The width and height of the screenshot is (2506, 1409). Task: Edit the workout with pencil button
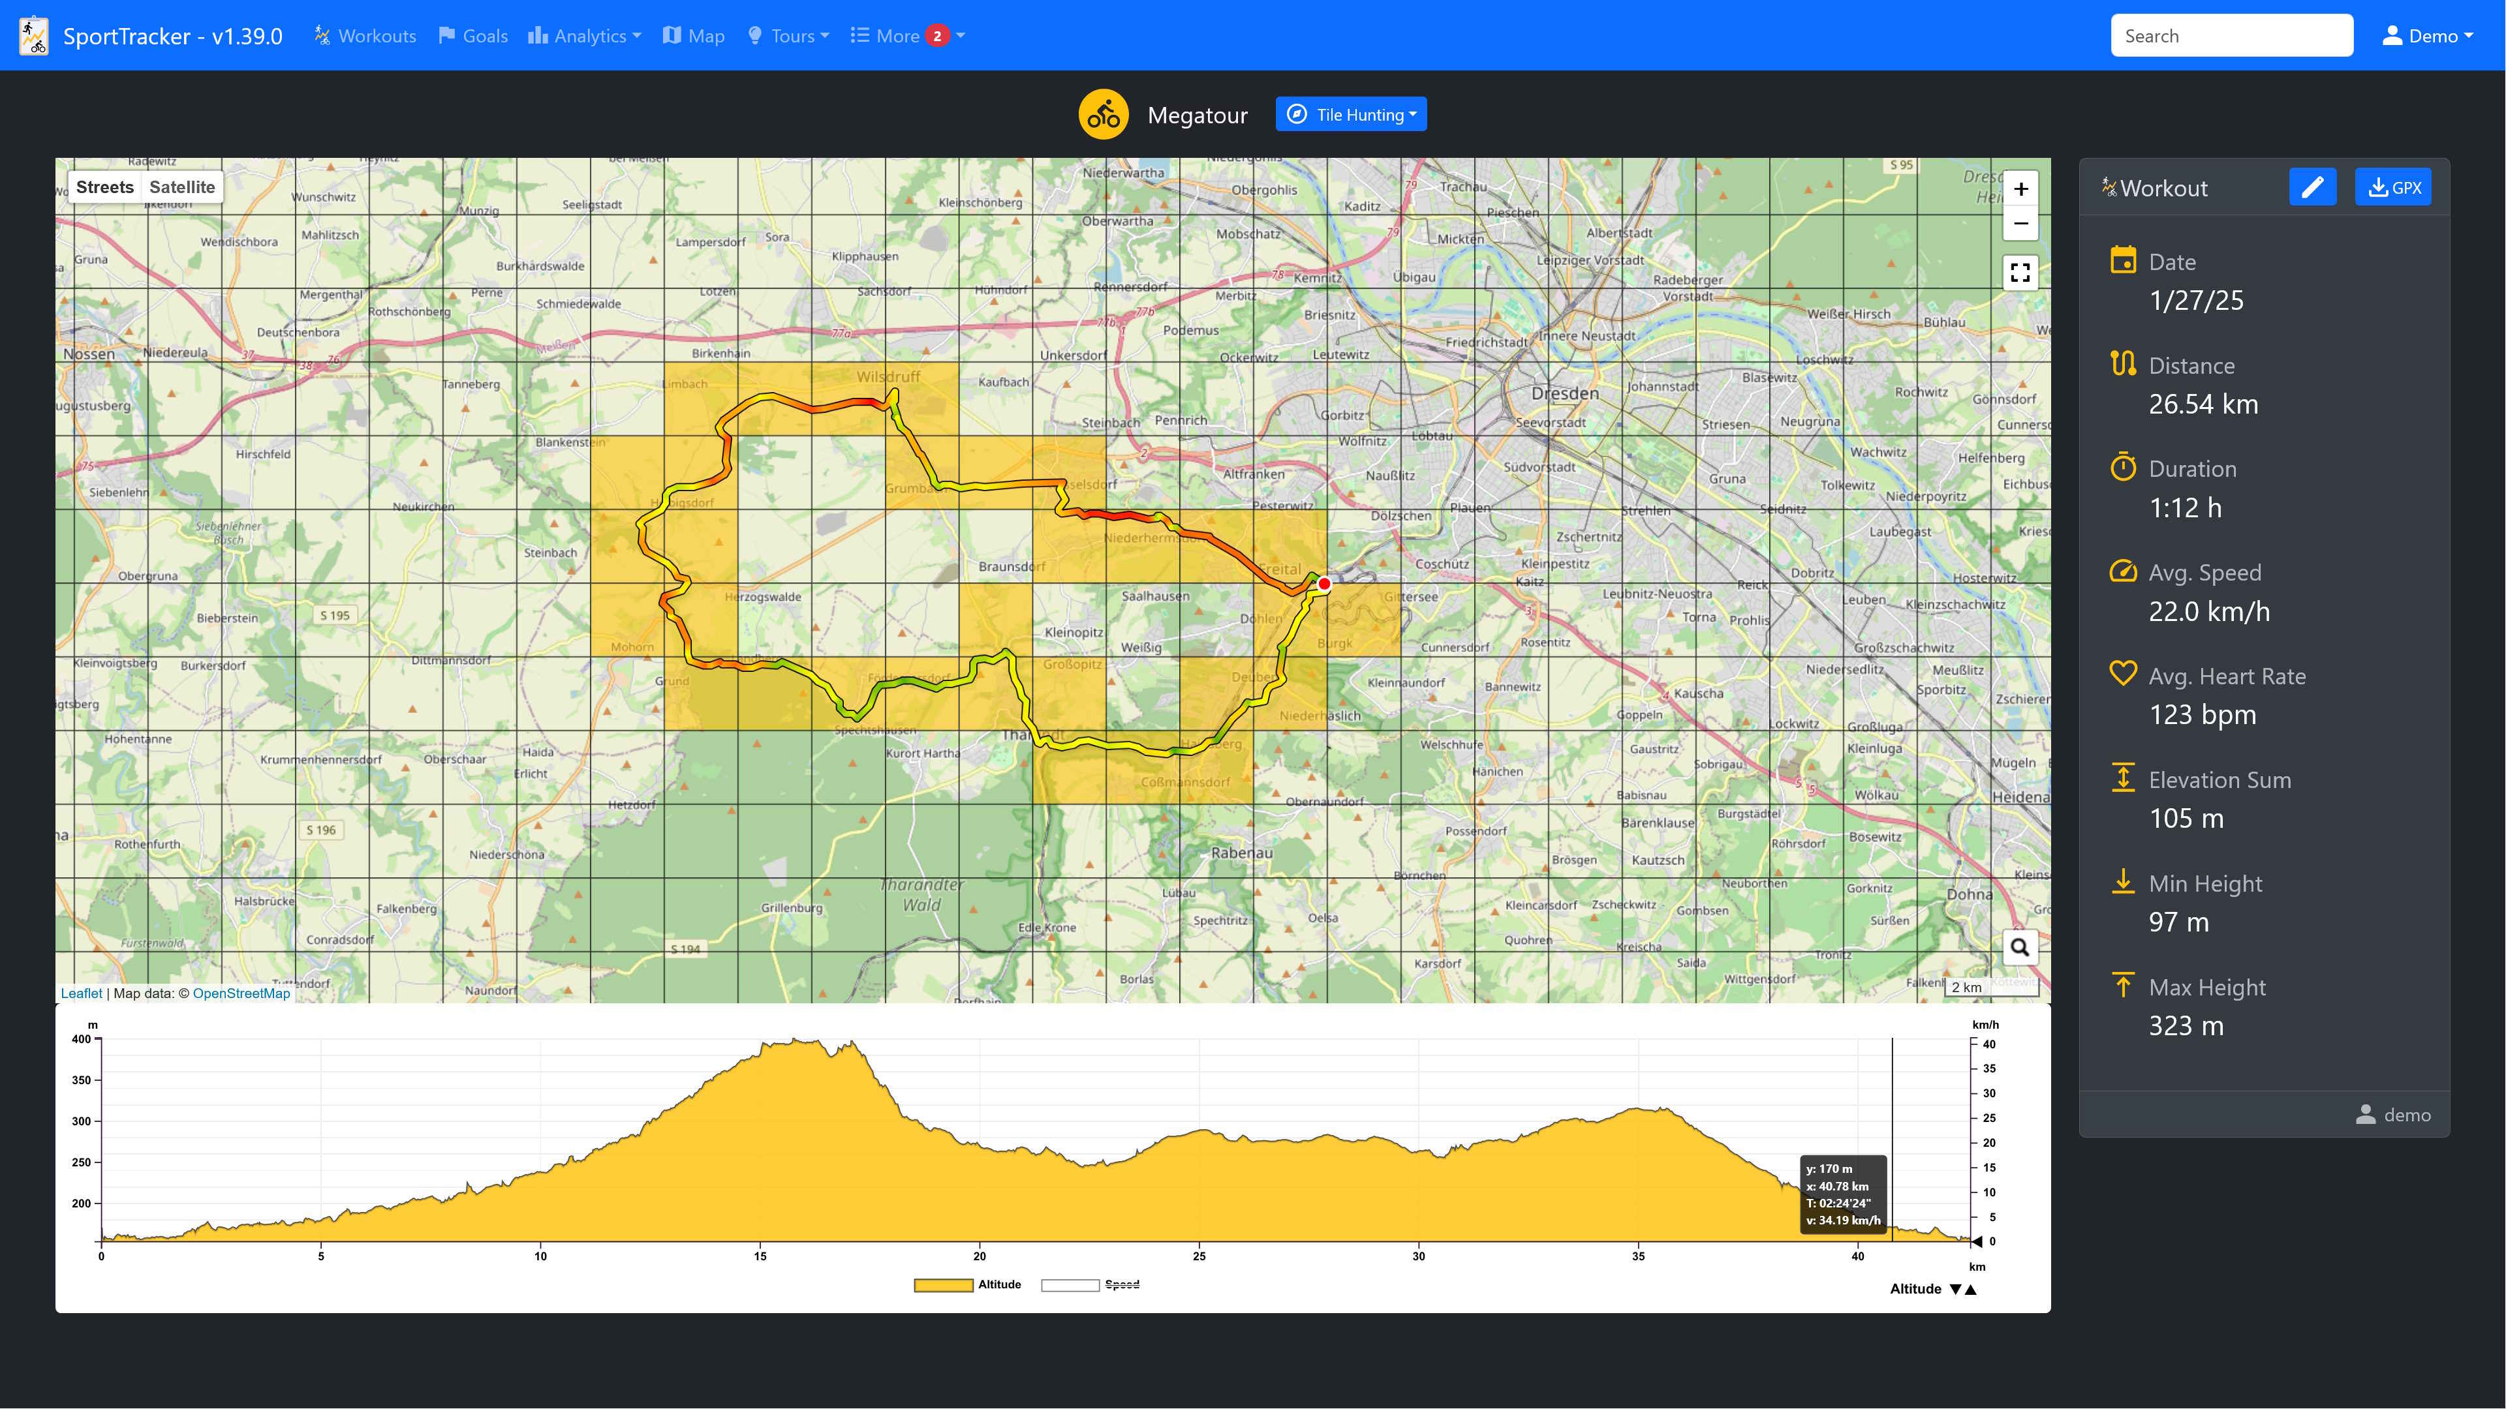click(2312, 187)
